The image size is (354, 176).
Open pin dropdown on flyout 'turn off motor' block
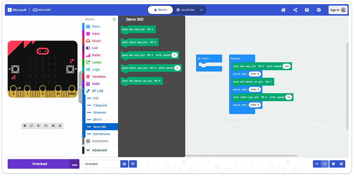157,81
